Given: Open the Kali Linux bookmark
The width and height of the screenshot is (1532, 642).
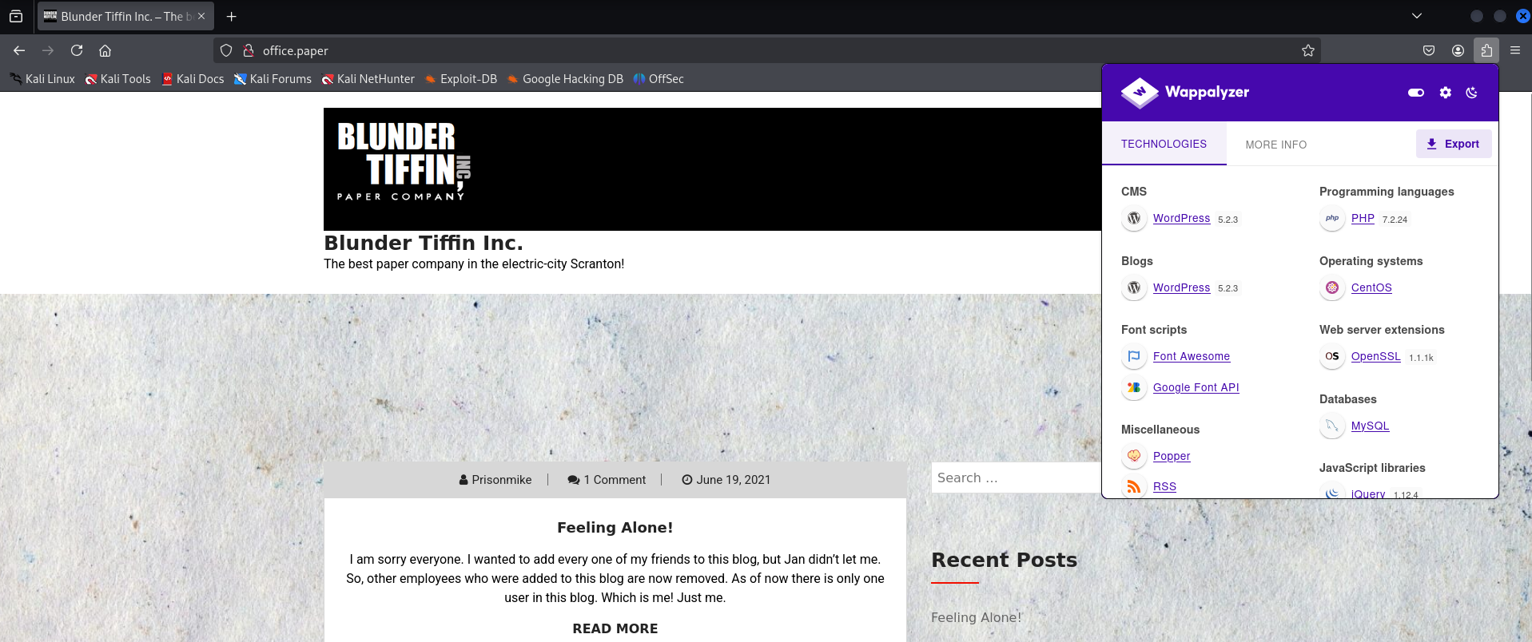Looking at the screenshot, I should pos(42,79).
